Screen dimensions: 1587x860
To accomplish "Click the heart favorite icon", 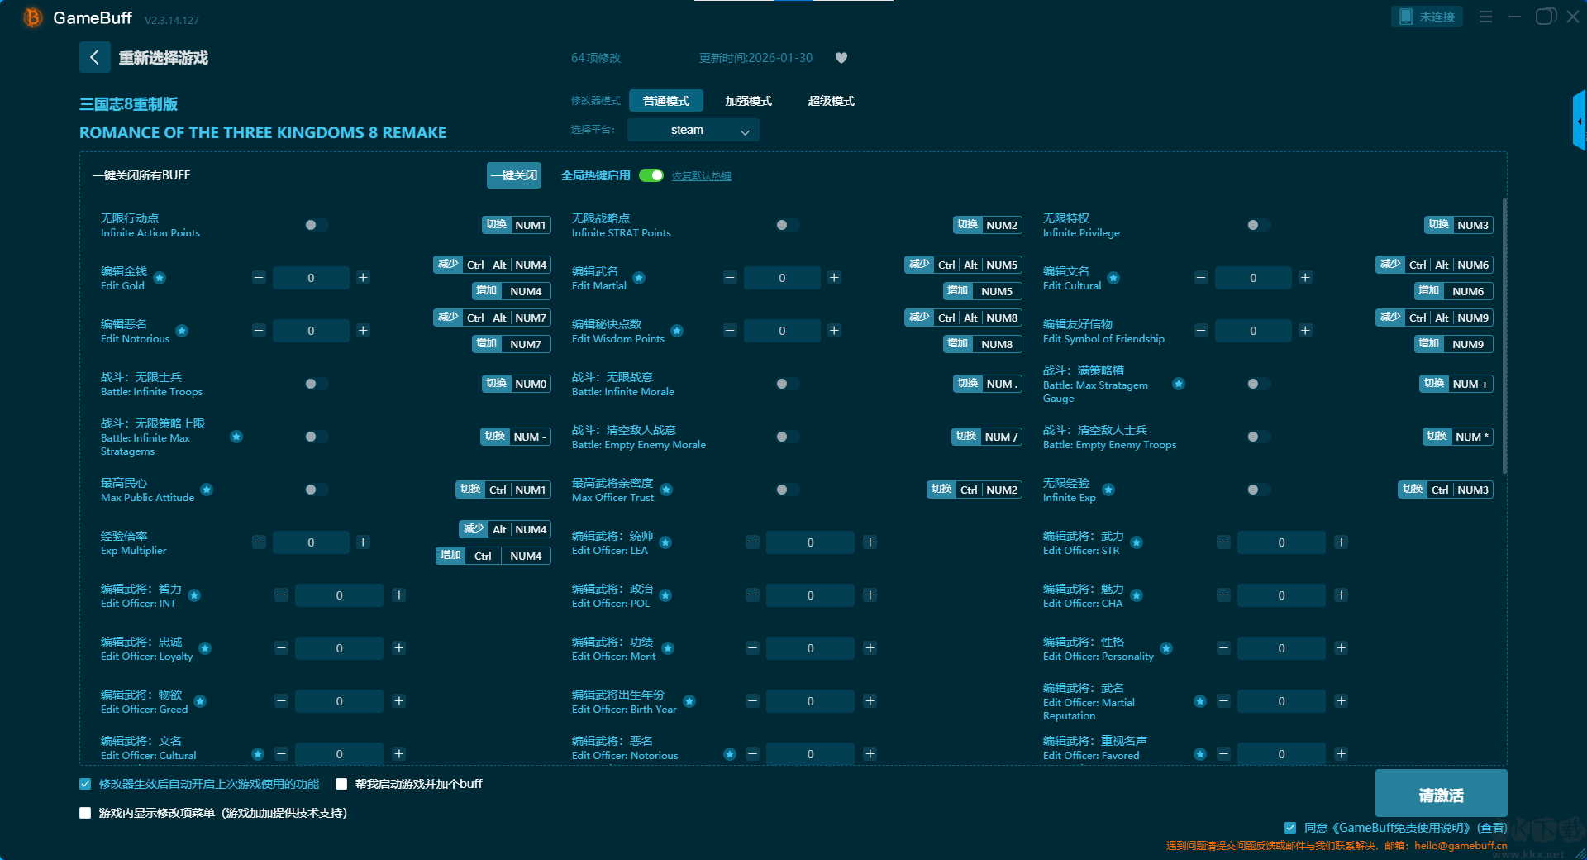I will (841, 58).
